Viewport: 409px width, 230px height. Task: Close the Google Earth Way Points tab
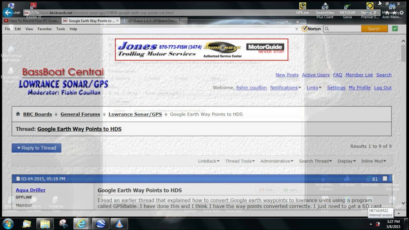point(117,21)
